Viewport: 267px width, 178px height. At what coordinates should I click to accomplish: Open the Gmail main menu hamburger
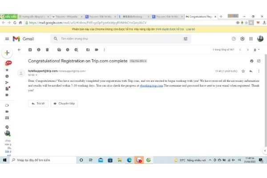coord(7,39)
